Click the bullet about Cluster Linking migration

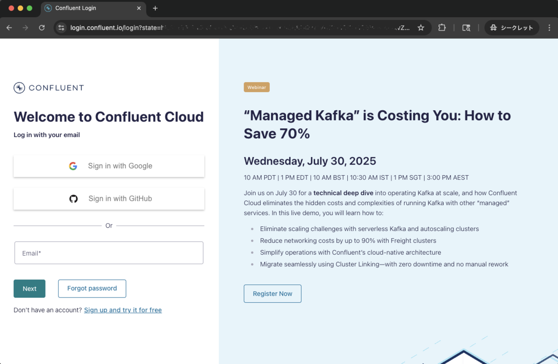click(x=384, y=264)
